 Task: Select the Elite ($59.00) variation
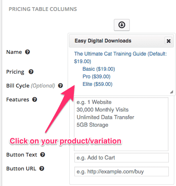coord(97,84)
